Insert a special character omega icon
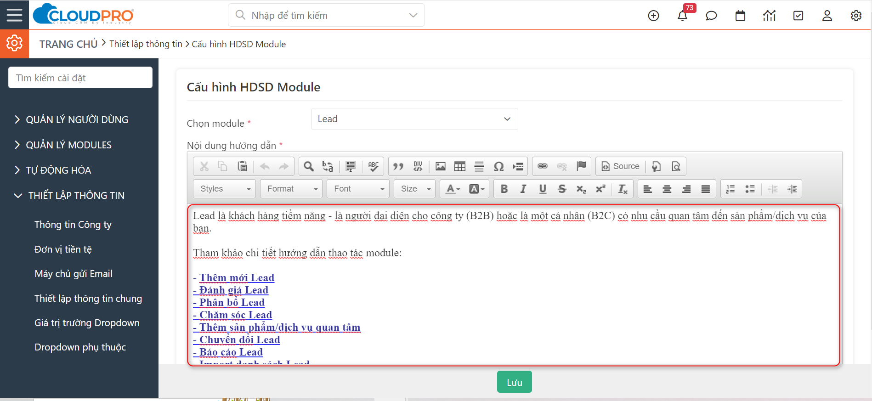Viewport: 872px width, 401px height. pos(498,166)
